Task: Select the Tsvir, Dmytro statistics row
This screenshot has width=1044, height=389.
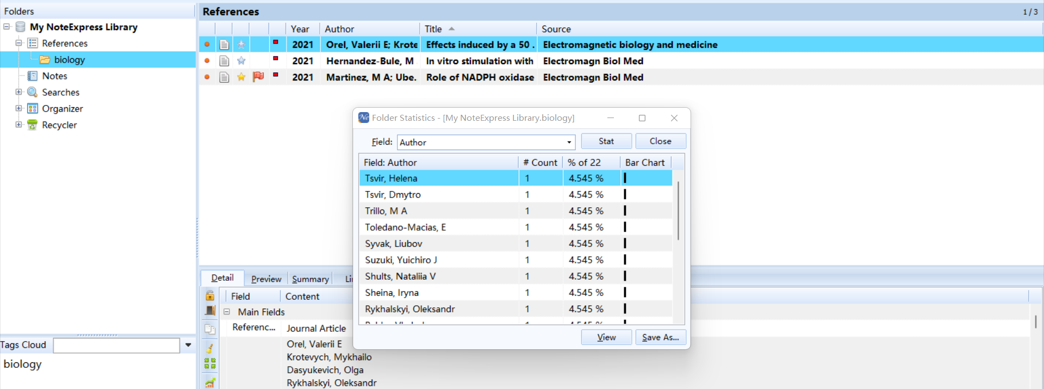Action: pyautogui.click(x=515, y=194)
